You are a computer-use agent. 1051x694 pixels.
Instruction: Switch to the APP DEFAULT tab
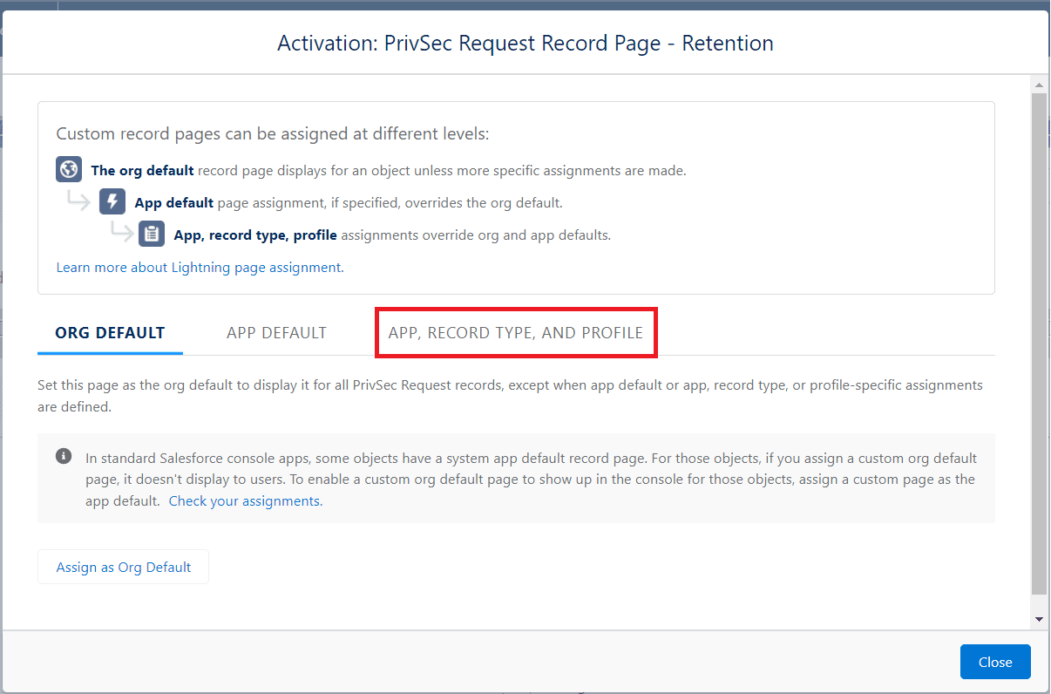point(276,332)
